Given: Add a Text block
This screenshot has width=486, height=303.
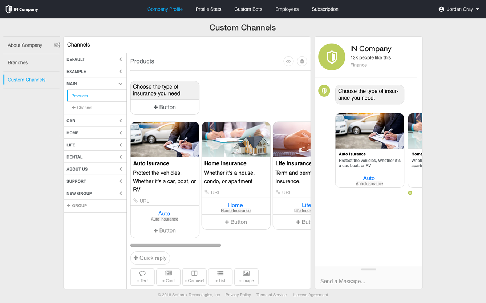Looking at the screenshot, I should [x=142, y=277].
